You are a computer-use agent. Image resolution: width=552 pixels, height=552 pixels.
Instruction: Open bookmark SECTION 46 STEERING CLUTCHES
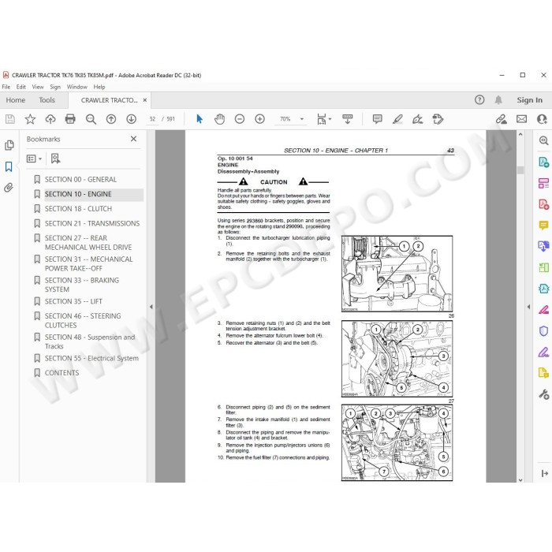[x=82, y=320]
